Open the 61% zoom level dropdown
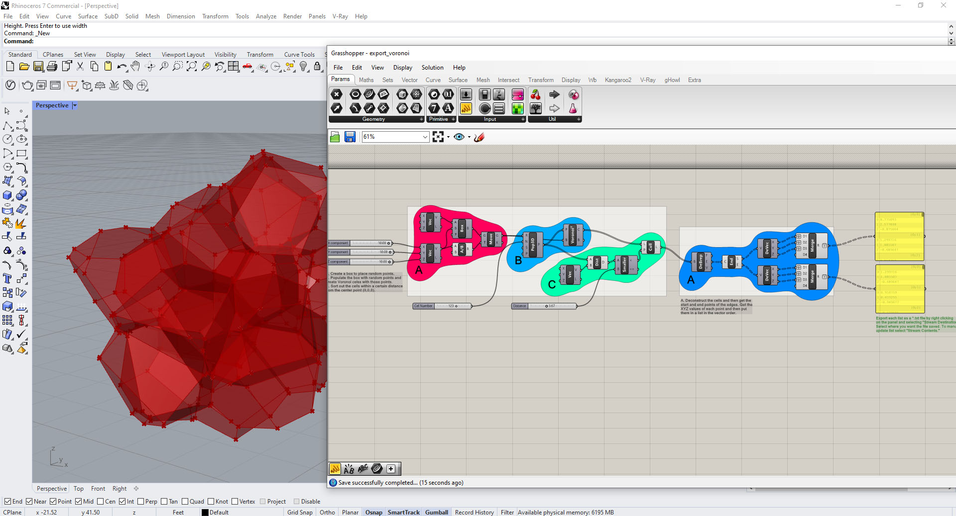Viewport: 956px width, 516px height. click(425, 137)
